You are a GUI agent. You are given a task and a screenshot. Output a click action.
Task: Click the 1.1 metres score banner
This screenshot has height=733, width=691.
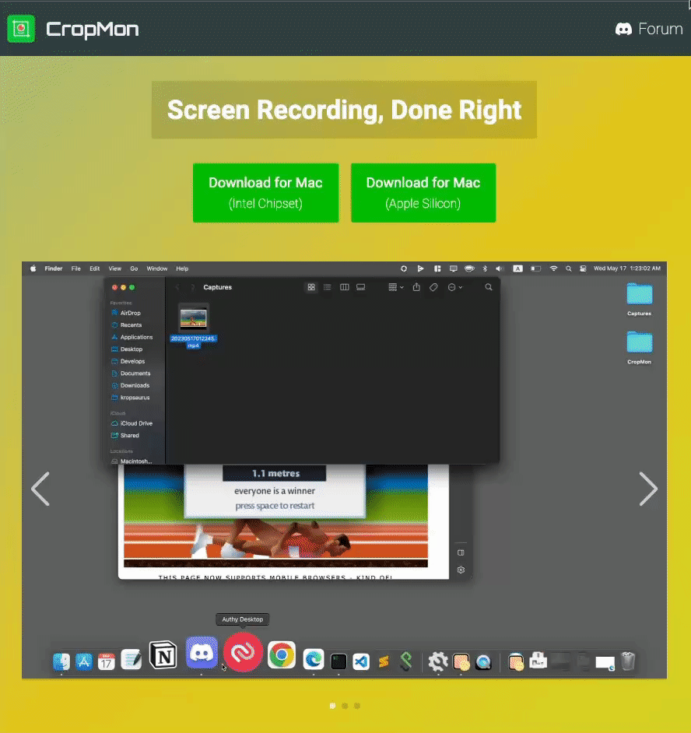point(275,474)
